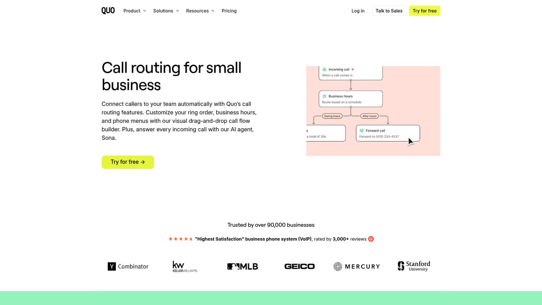
Task: Click 'Route based on a schedule' text
Action: (342, 102)
